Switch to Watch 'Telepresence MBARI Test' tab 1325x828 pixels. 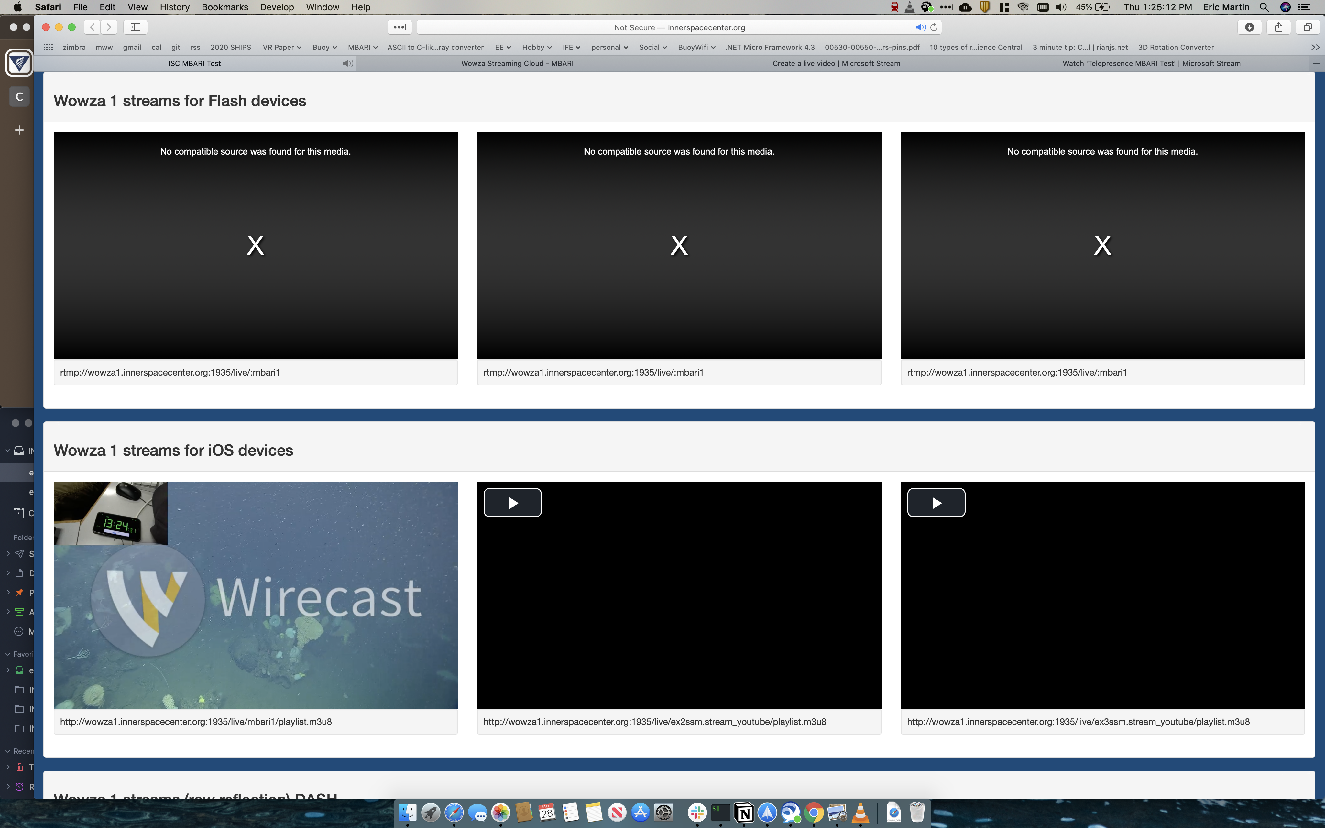tap(1151, 63)
